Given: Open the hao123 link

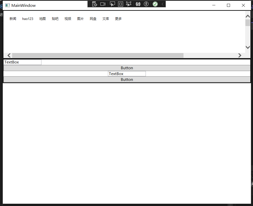Looking at the screenshot, I should pos(28,19).
